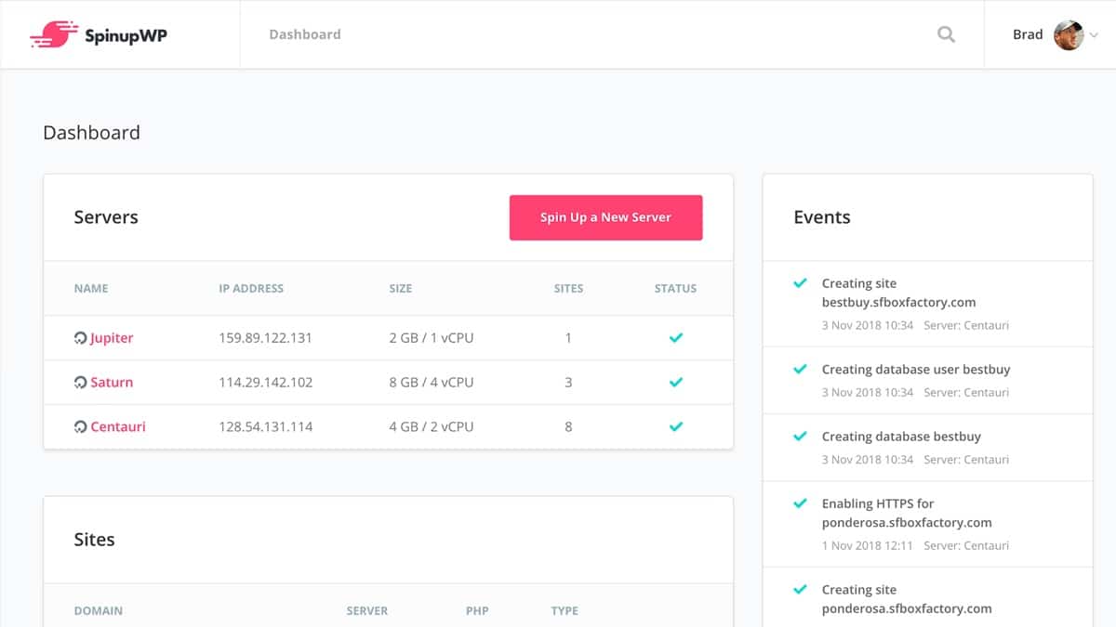This screenshot has height=627, width=1116.
Task: Click the 1 Nov 2018 12:11 timestamp
Action: coord(867,545)
